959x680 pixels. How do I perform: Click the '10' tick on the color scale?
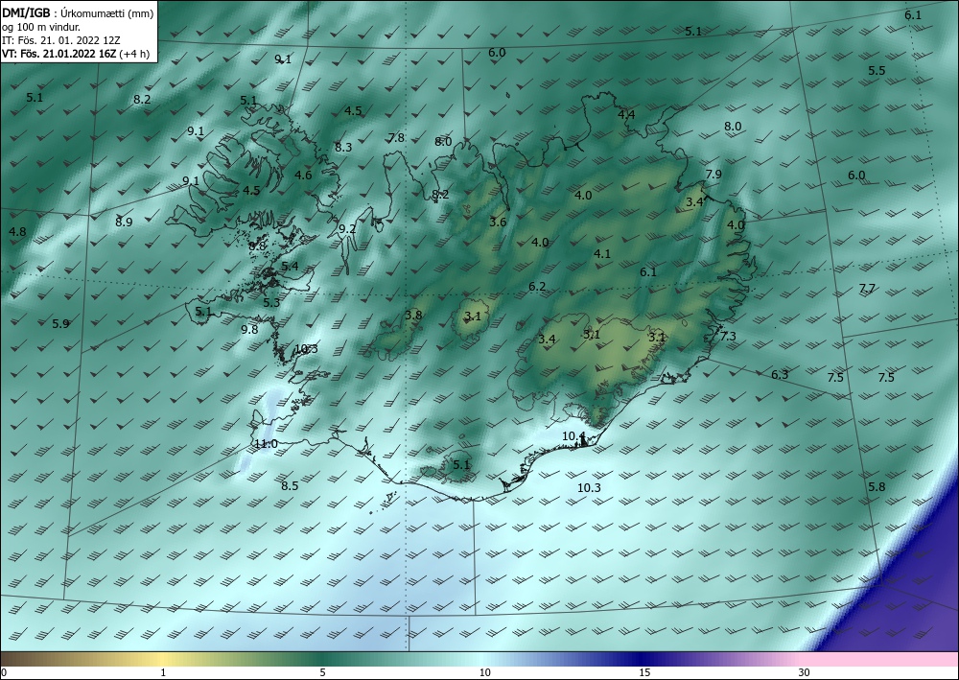click(x=484, y=673)
